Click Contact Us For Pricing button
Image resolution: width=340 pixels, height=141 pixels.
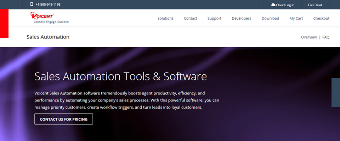click(x=63, y=119)
